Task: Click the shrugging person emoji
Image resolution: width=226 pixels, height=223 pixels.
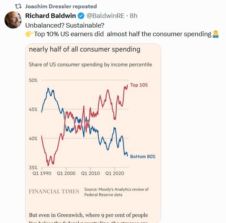Action: 216,34
